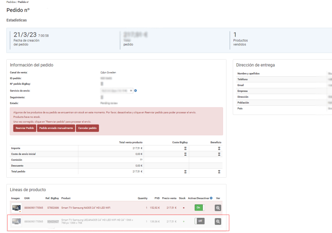Click hourglass in Total pedido Coste BigBuy cell
Screen dimensions: 332x233
point(185,171)
